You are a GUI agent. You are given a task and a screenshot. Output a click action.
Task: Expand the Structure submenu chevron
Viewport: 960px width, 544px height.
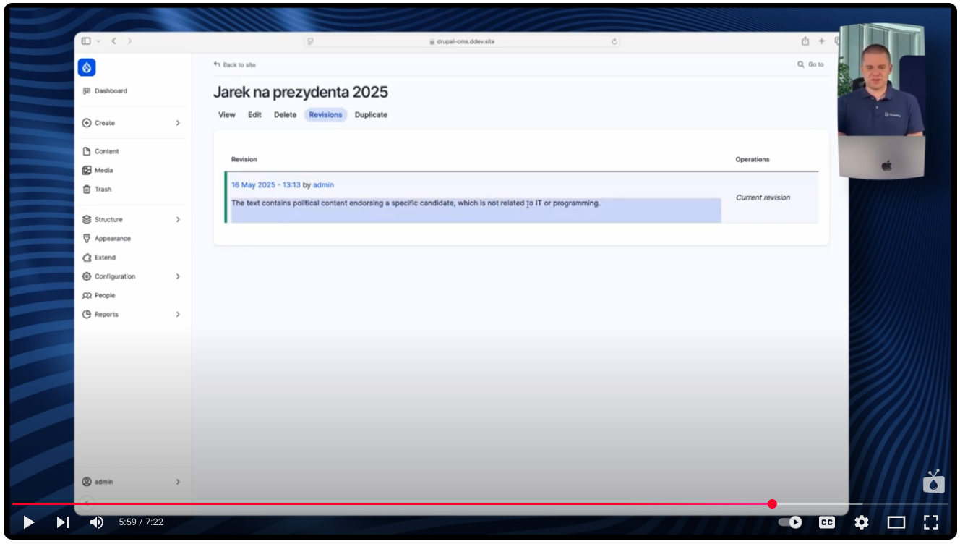[178, 219]
